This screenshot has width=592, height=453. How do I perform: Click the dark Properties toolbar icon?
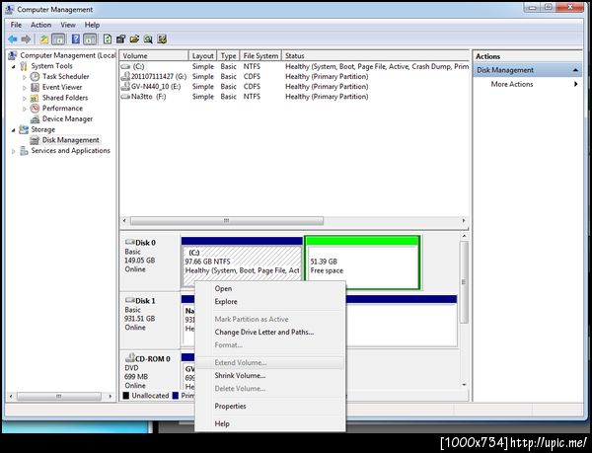120,38
